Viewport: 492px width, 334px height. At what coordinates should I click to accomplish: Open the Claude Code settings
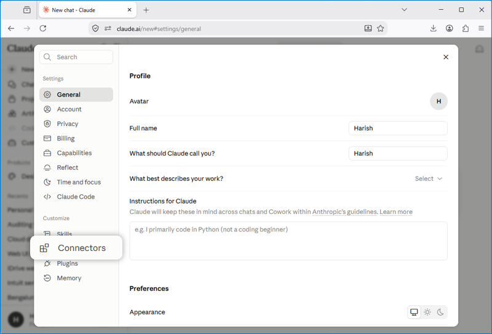click(x=76, y=196)
